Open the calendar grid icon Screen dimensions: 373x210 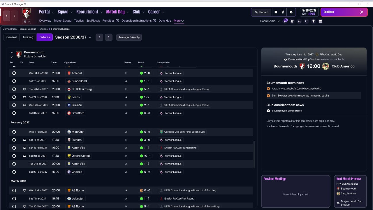point(321,21)
